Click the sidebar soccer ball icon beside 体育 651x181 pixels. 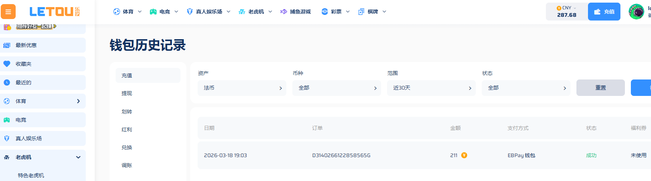coord(7,101)
